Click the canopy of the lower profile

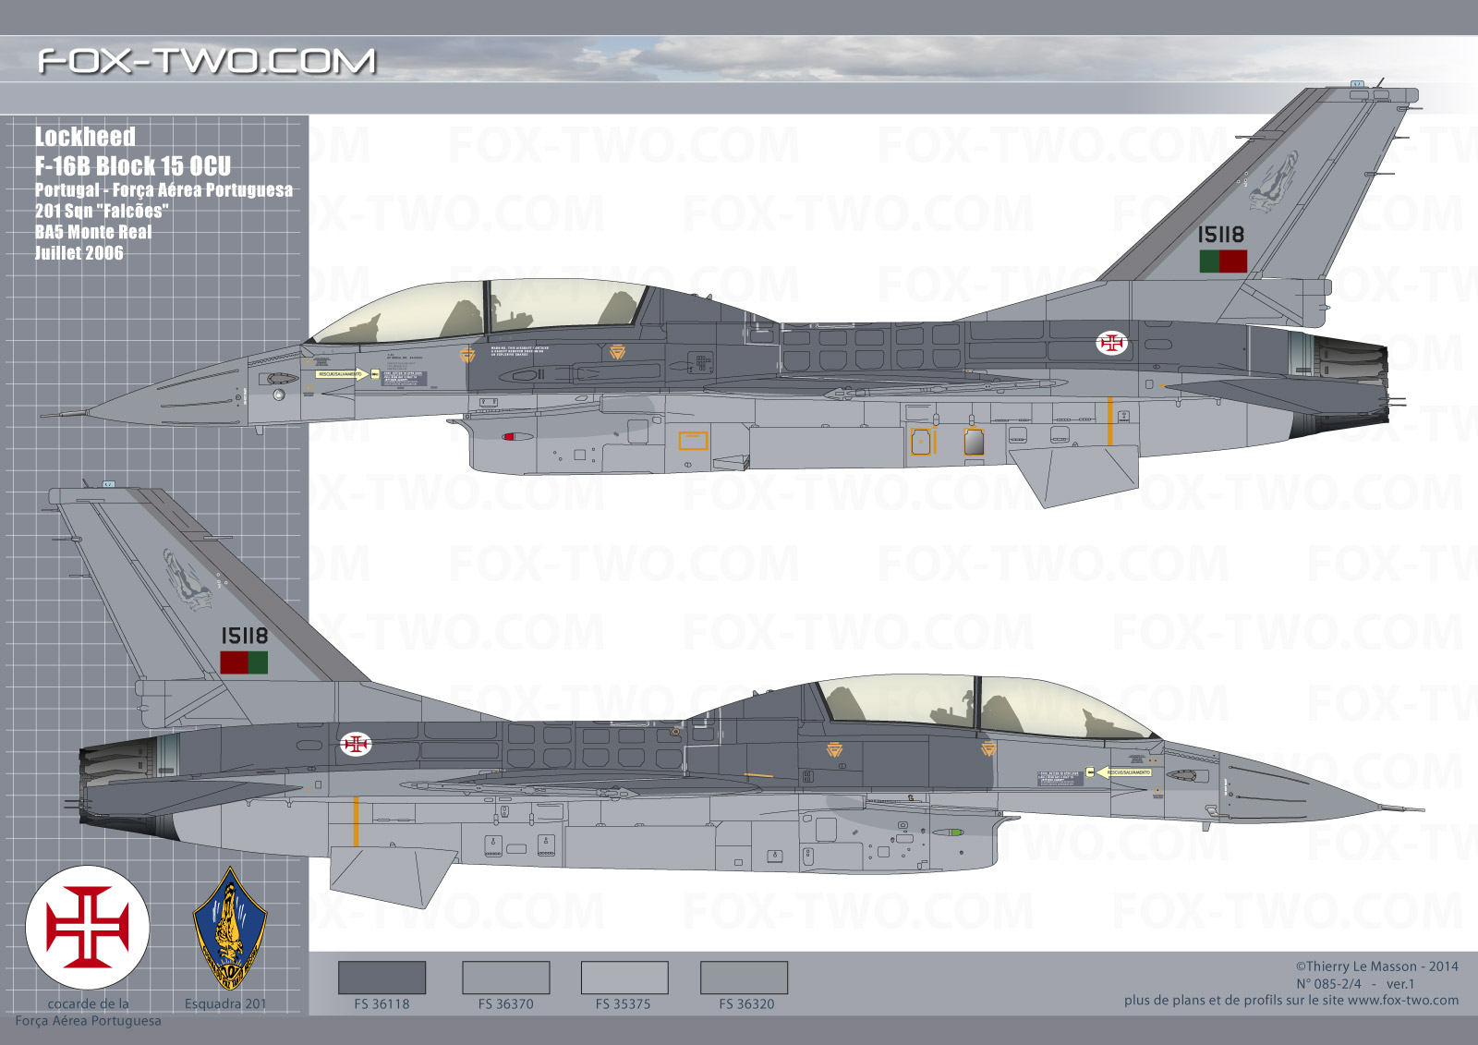(988, 707)
